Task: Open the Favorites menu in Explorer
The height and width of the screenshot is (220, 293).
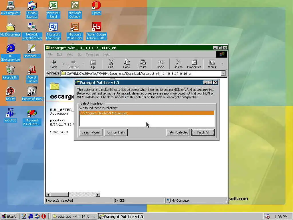Action: pyautogui.click(x=92, y=54)
